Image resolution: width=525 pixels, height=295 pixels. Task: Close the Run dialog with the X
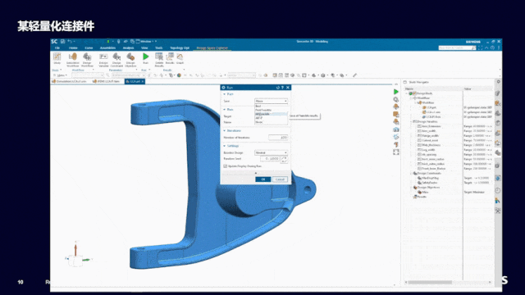click(x=288, y=88)
